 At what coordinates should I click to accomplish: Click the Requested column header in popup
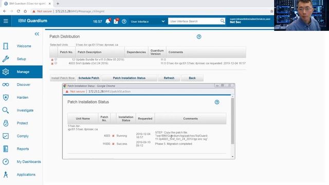[x=145, y=119]
